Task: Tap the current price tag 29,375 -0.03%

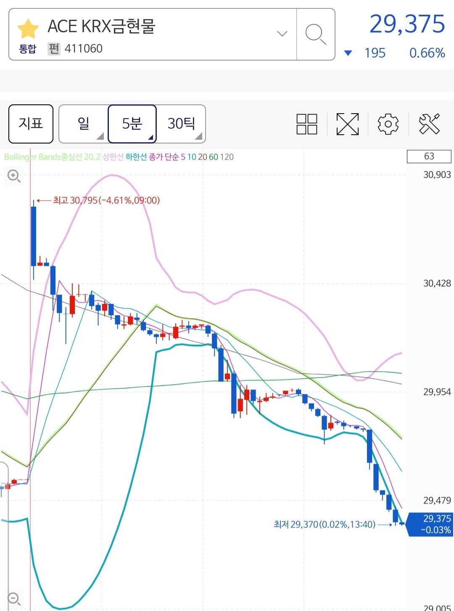Action: [430, 524]
